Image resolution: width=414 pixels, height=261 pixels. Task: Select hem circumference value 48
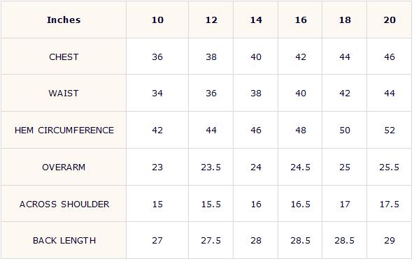301,130
